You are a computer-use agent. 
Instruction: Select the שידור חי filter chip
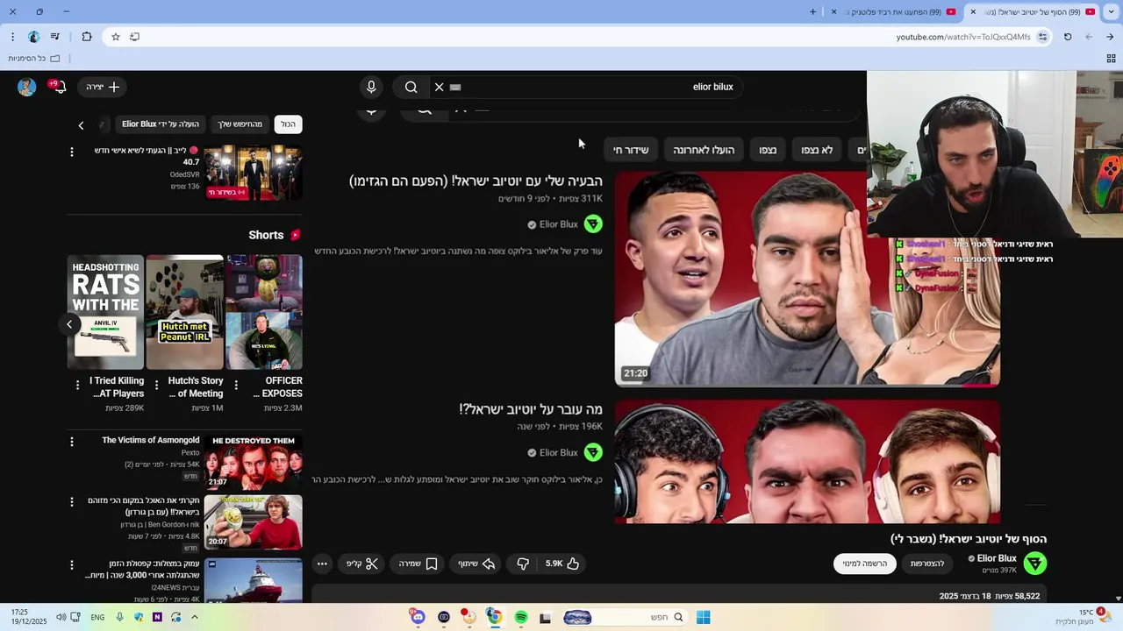coord(631,150)
